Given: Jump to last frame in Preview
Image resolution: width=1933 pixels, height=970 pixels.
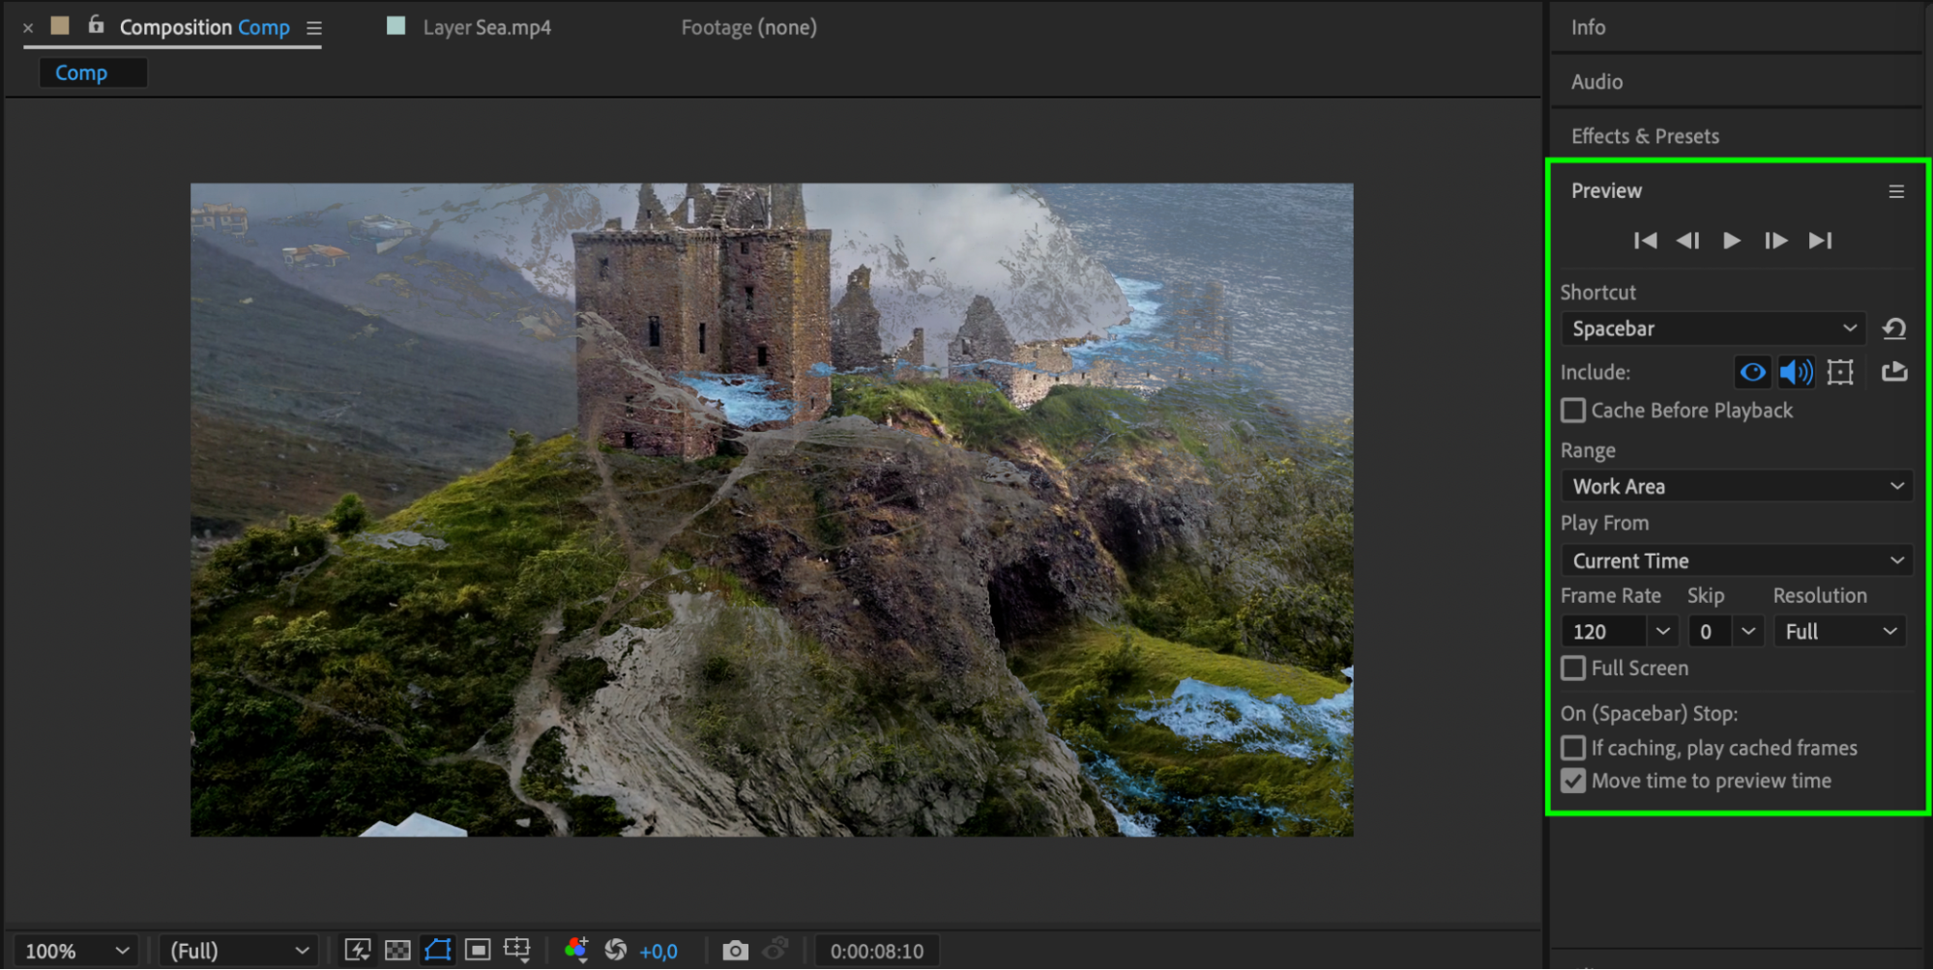Looking at the screenshot, I should [1820, 241].
